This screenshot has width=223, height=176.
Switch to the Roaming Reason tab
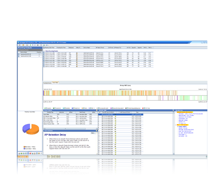click(x=48, y=83)
